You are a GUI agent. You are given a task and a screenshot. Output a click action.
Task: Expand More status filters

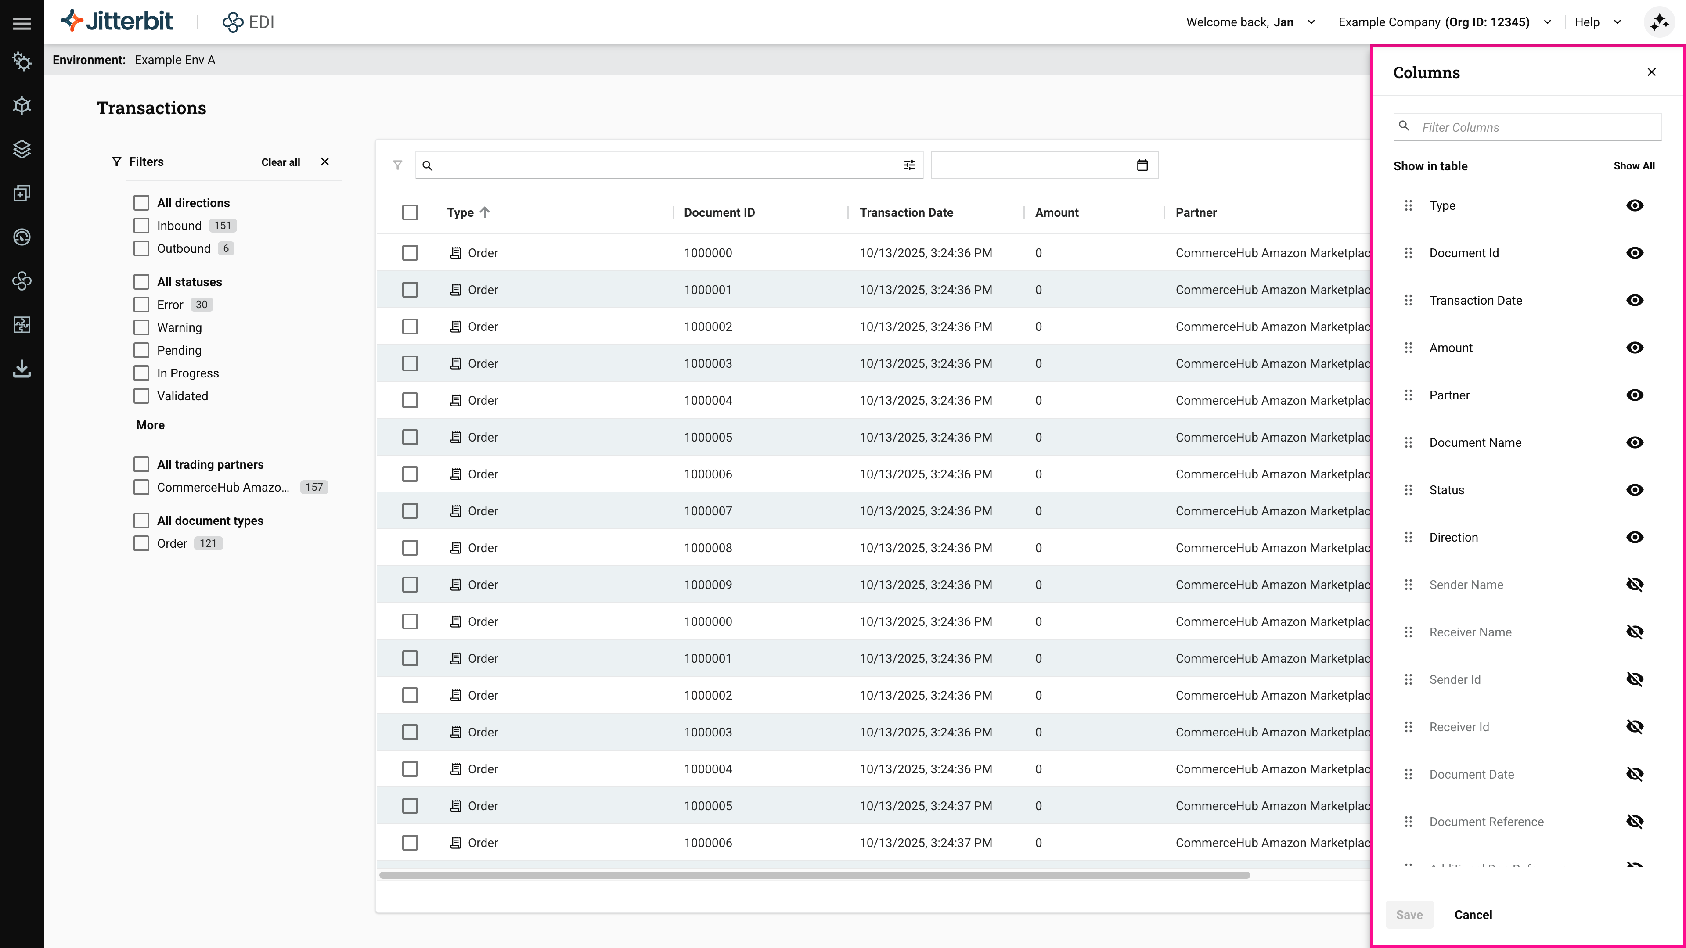coord(150,424)
